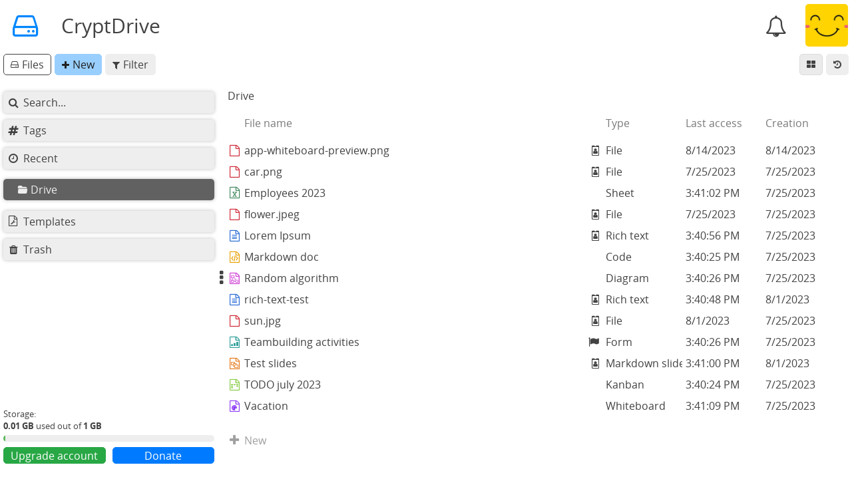This screenshot has width=852, height=479.
Task: Click the flower.jpeg file icon
Action: point(234,214)
